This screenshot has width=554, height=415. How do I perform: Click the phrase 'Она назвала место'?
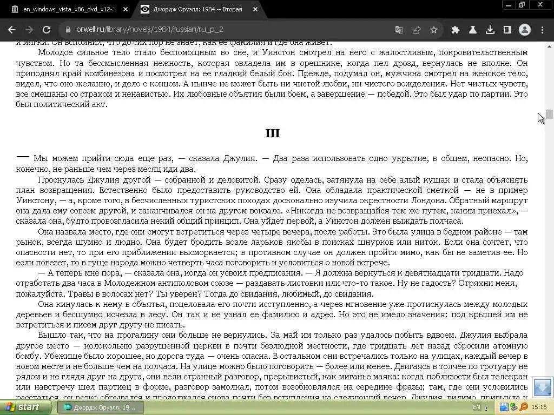[75, 232]
